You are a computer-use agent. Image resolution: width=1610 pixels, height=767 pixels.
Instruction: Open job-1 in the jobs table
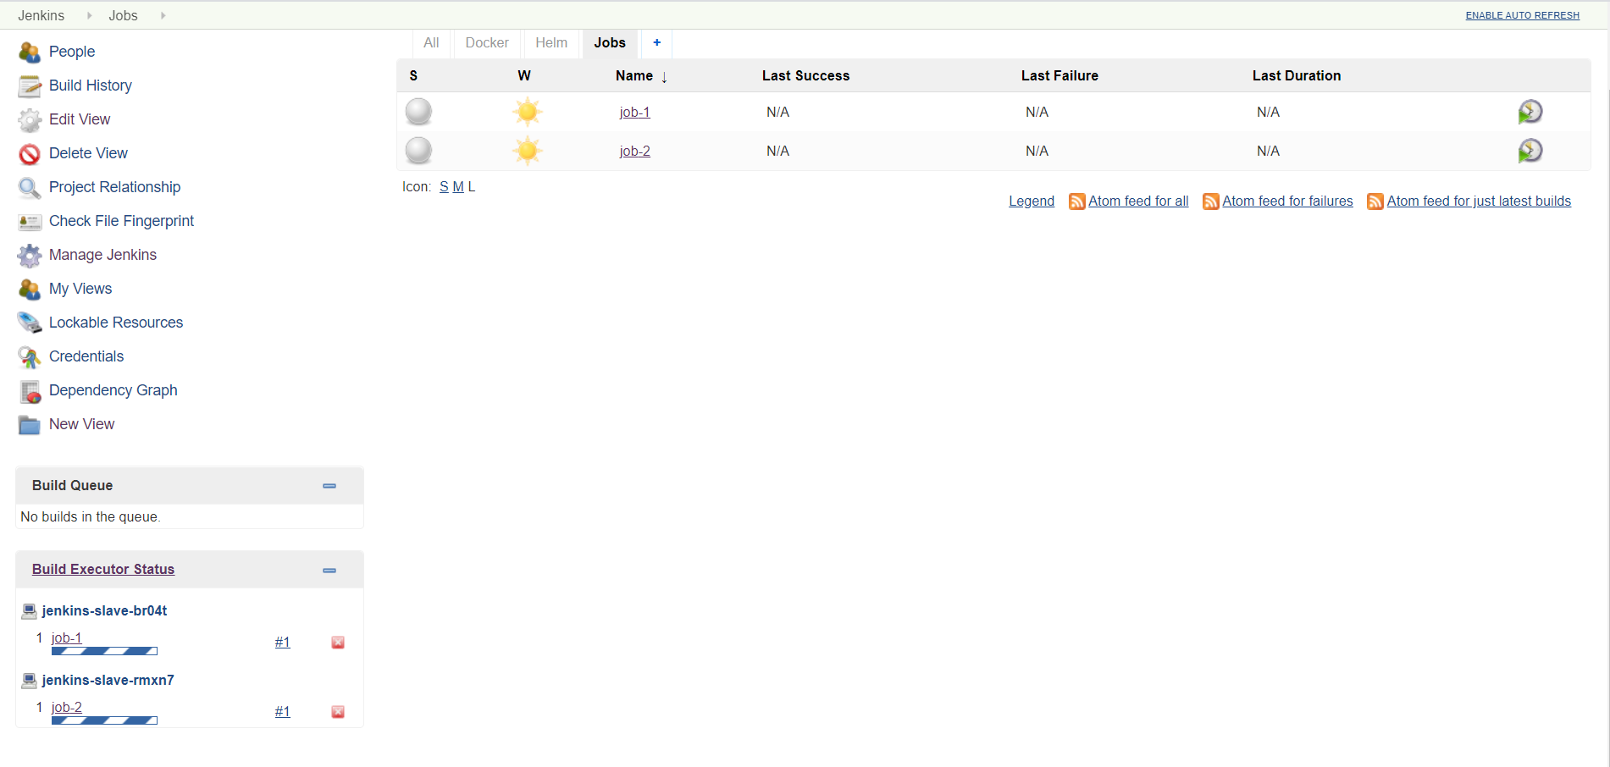point(634,112)
